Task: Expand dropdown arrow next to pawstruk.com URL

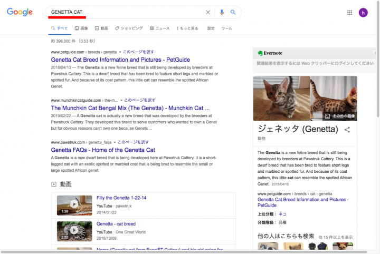Action: pyautogui.click(x=115, y=142)
